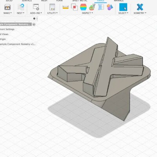Open the NEST dropdown menu

tap(20, 13)
